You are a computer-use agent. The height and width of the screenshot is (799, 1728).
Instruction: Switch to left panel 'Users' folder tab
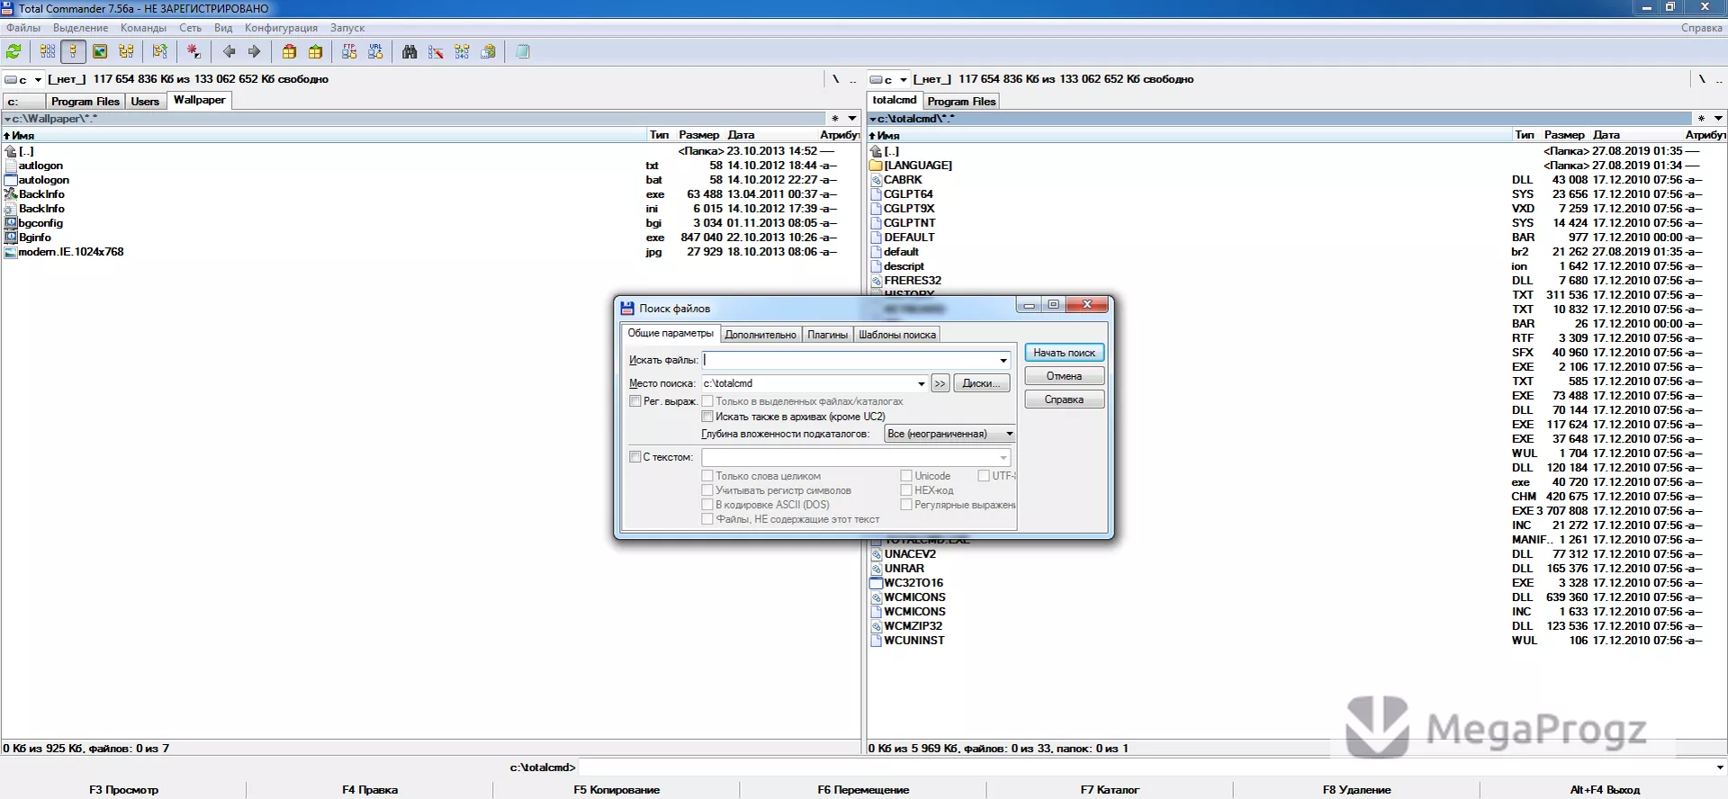pyautogui.click(x=145, y=102)
